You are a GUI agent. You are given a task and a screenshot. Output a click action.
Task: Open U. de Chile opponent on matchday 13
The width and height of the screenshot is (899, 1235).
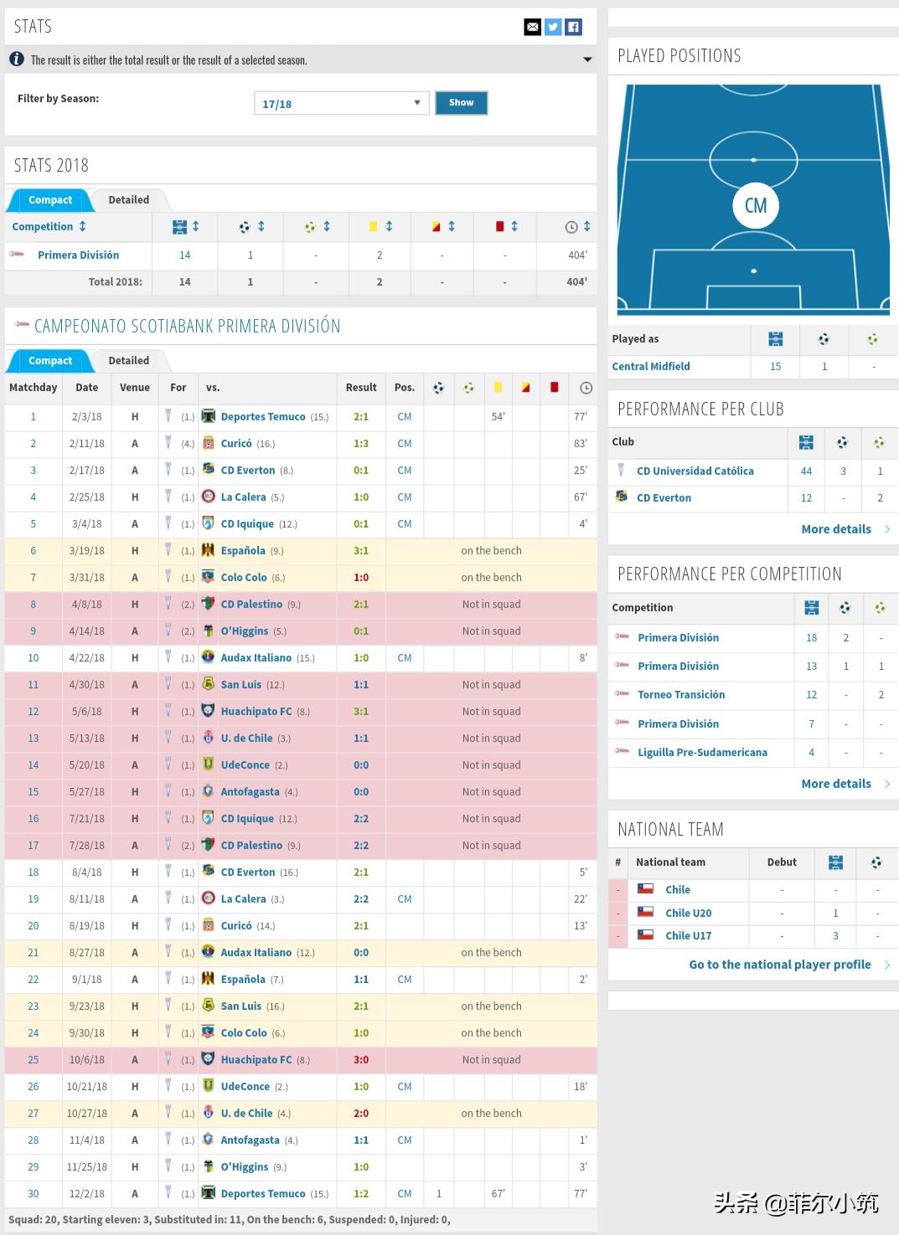tap(246, 738)
